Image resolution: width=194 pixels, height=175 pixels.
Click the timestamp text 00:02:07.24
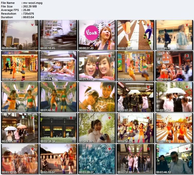coord(125,110)
